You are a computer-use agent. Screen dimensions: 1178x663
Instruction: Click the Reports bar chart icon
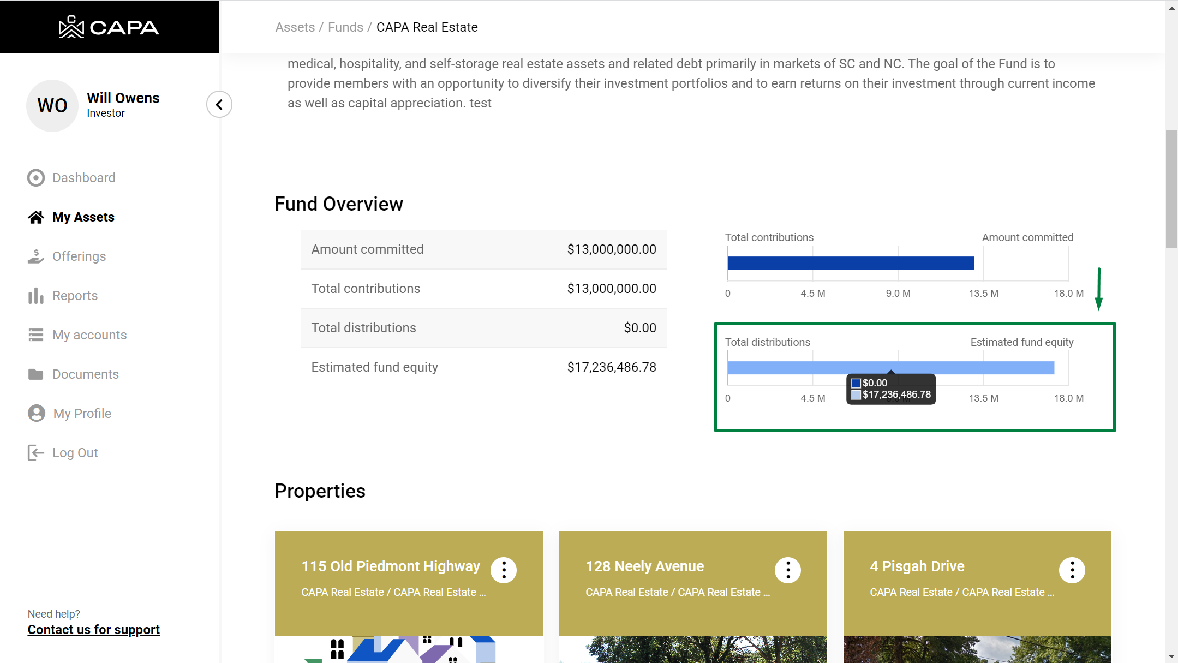pos(36,296)
